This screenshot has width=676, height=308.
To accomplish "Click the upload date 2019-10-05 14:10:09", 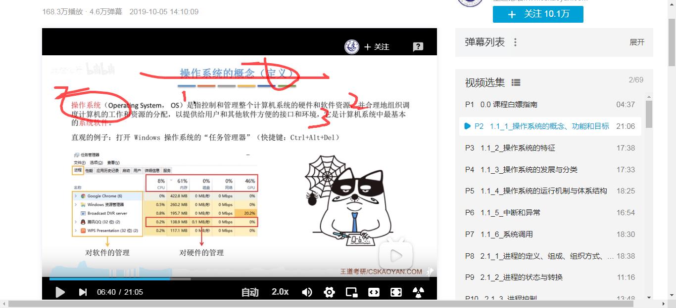I will coord(164,11).
